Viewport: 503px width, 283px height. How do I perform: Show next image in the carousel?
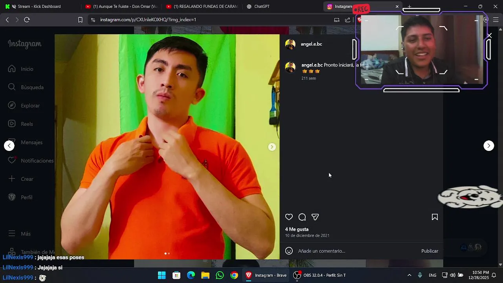[x=272, y=147]
